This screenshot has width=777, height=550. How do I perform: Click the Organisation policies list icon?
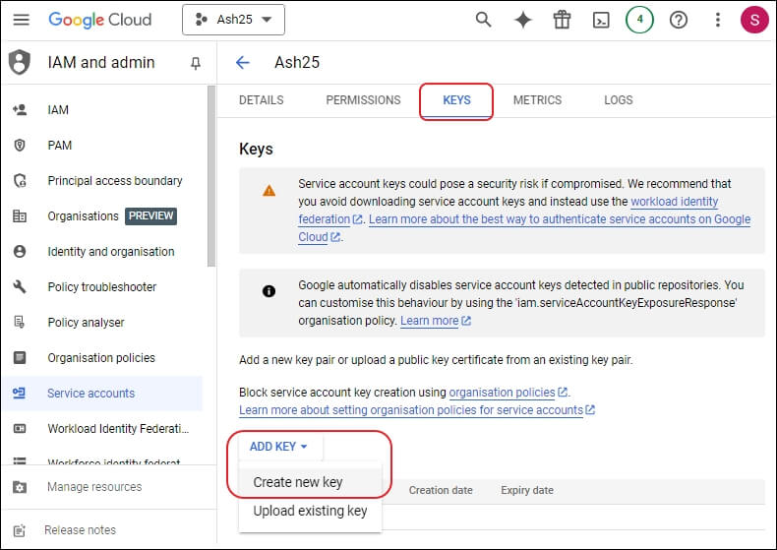[x=20, y=357]
